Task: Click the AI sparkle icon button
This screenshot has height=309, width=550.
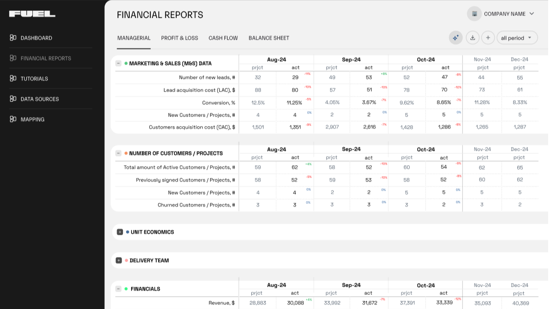Action: tap(455, 38)
